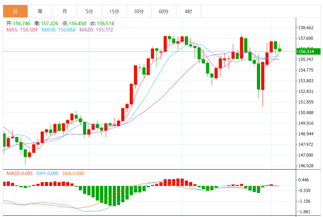Click the MA5: 156.509 indicator label
This screenshot has height=217, width=323.
(x=22, y=30)
